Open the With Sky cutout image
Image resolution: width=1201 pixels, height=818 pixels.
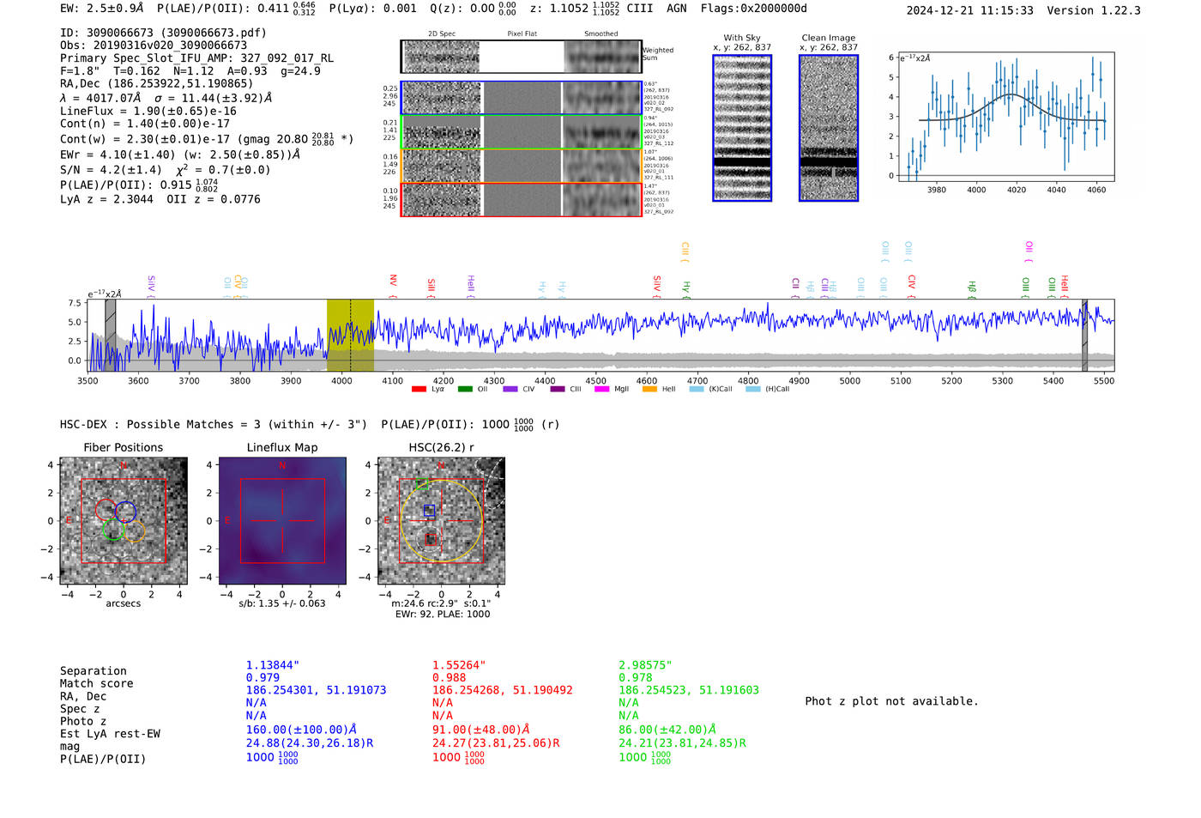742,128
